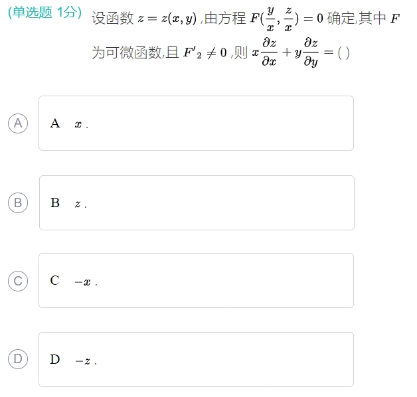The width and height of the screenshot is (417, 397).
Task: Click the answer text z in option B
Action: point(78,204)
